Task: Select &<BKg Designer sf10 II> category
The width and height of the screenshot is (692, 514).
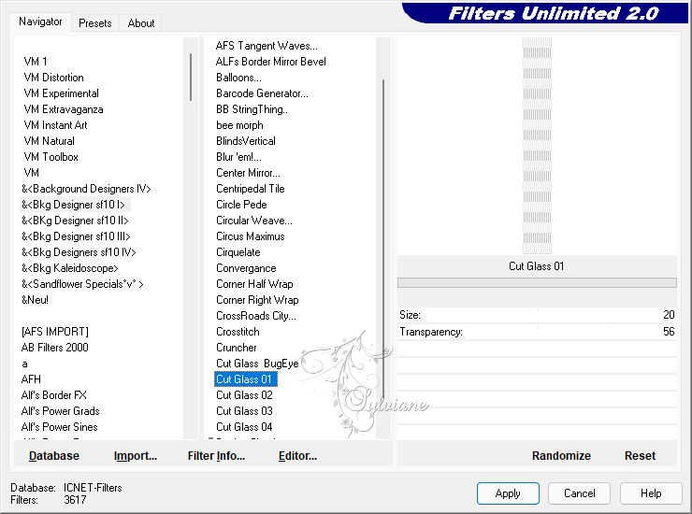Action: 75,221
